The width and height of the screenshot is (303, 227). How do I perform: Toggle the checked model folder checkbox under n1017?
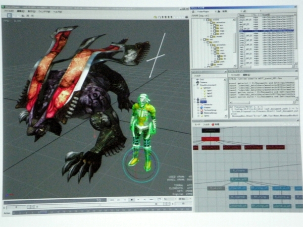(x=212, y=65)
